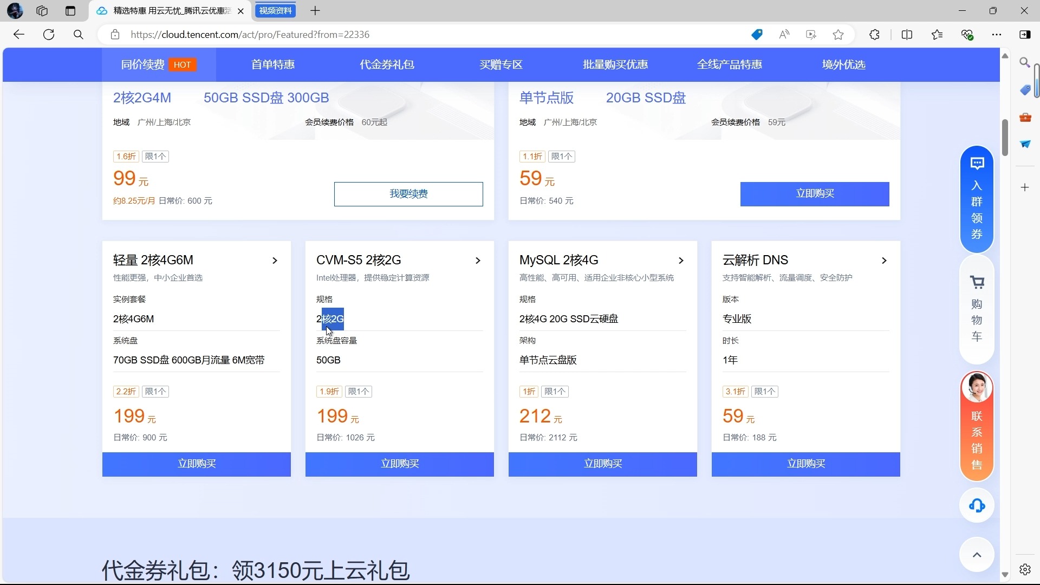This screenshot has width=1040, height=585.
Task: Click the scrollbar down arrow
Action: pyautogui.click(x=1005, y=575)
